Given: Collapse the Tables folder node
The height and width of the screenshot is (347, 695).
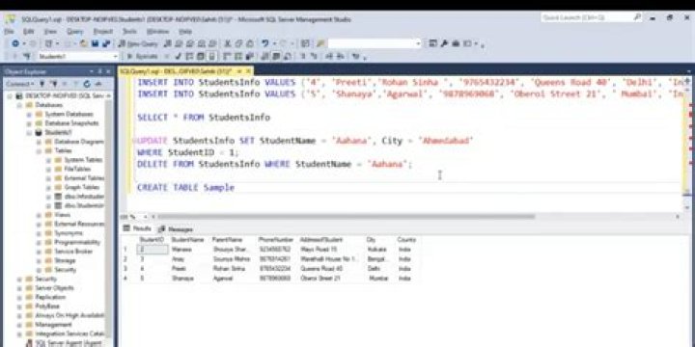Looking at the screenshot, I should pyautogui.click(x=39, y=150).
